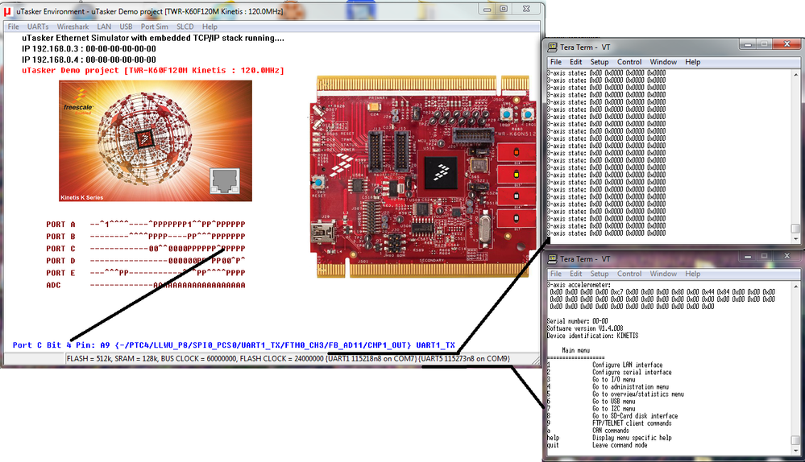
Task: Open Setup menu in lower Tera Term window
Action: pyautogui.click(x=600, y=274)
